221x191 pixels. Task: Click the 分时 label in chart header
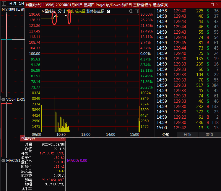pos(61,11)
